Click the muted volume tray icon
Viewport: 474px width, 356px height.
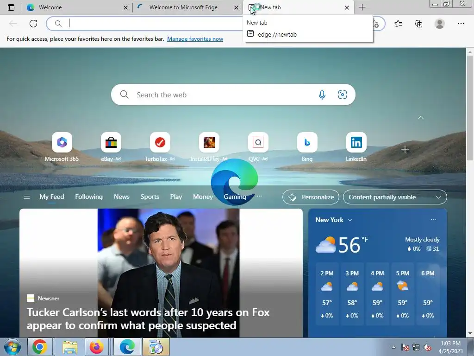click(x=427, y=347)
